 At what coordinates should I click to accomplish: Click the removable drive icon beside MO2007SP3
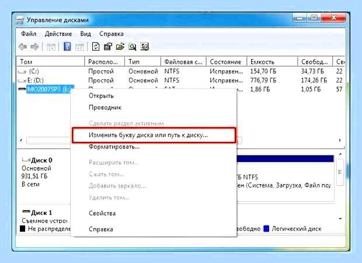22,89
